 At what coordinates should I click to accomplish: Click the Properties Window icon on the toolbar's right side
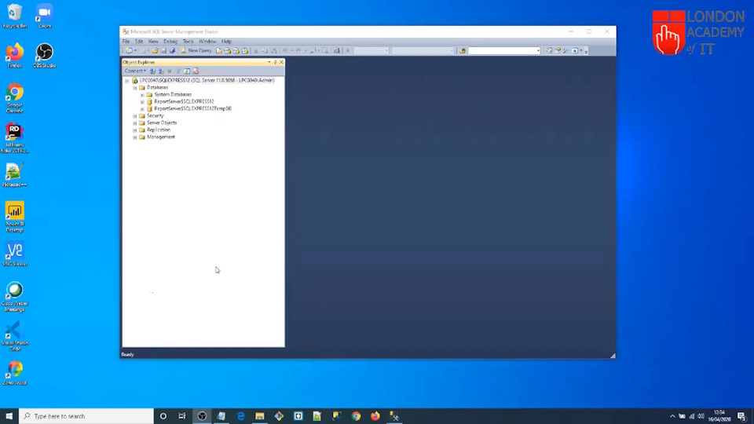pyautogui.click(x=558, y=50)
